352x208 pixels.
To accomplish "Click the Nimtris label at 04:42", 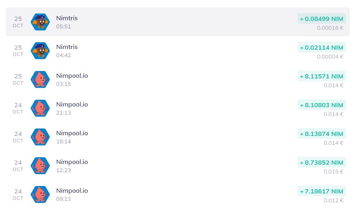I will click(67, 47).
